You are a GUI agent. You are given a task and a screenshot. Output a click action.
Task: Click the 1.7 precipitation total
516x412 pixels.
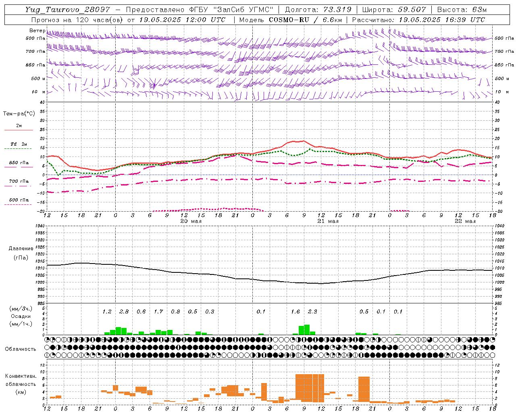[158, 311]
